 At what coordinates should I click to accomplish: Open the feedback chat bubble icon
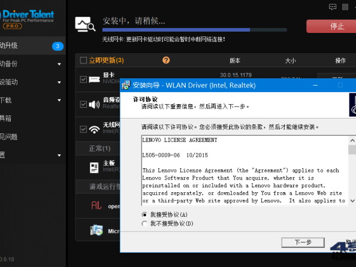coord(333,7)
